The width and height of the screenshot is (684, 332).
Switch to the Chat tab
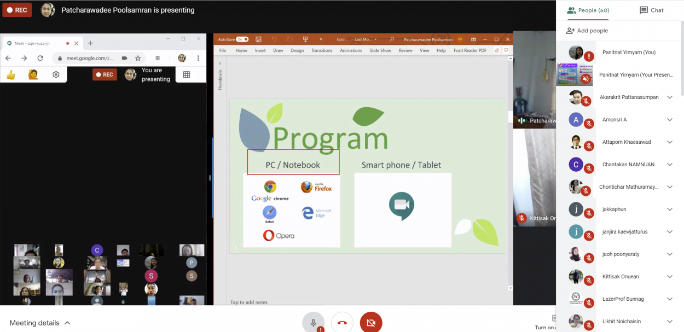pos(651,10)
